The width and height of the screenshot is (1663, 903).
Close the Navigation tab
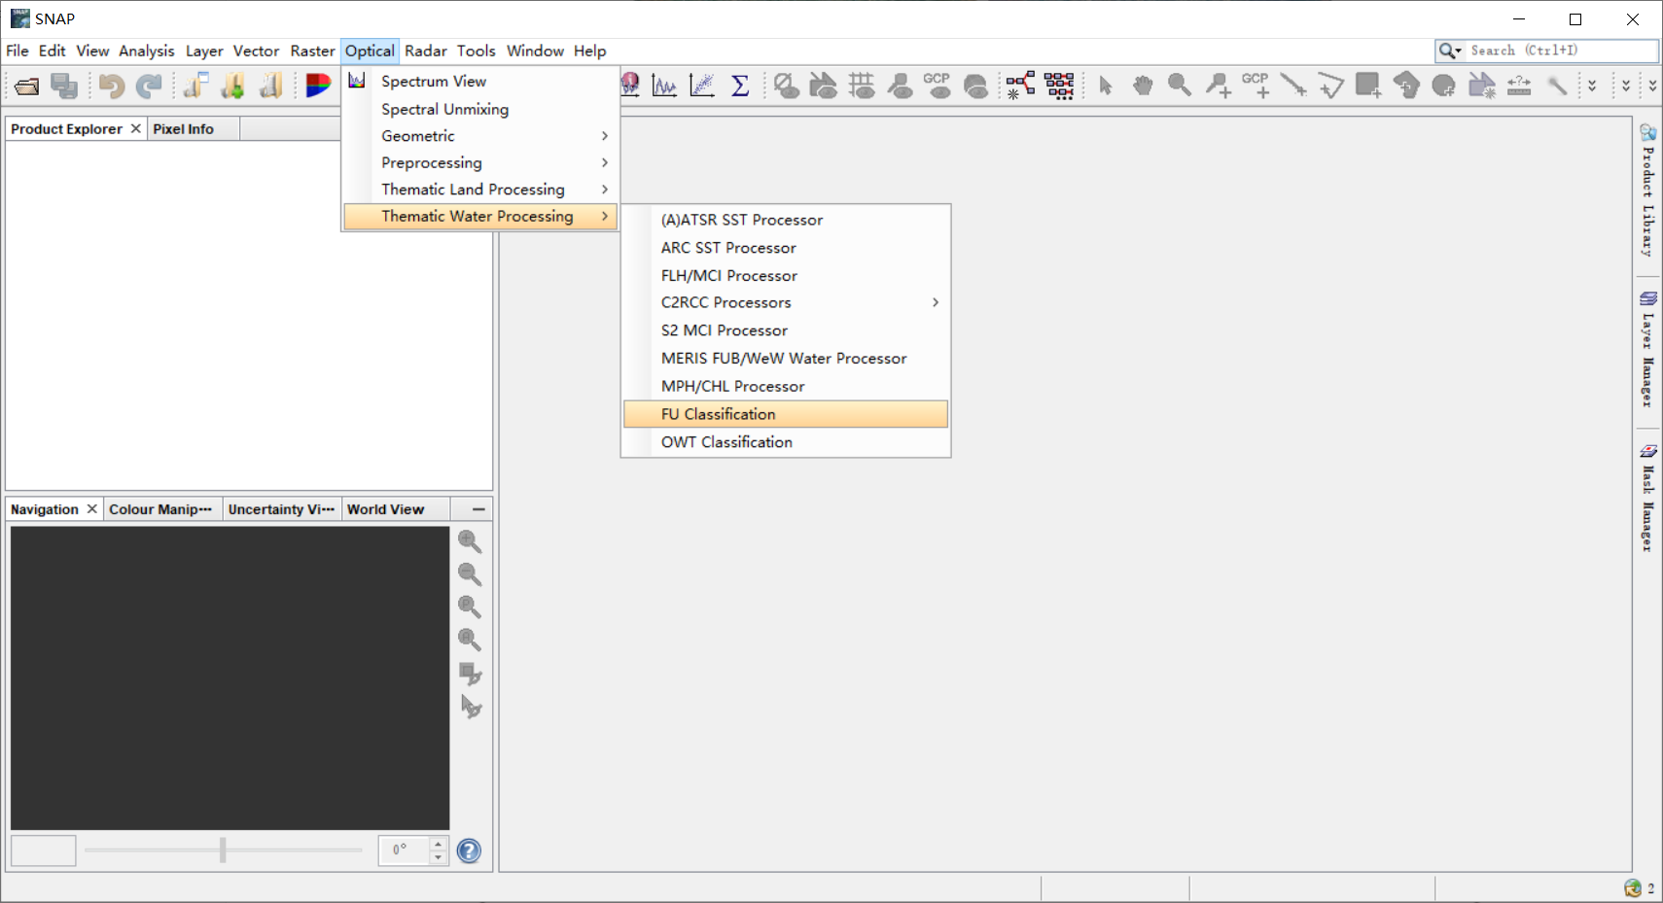coord(91,508)
